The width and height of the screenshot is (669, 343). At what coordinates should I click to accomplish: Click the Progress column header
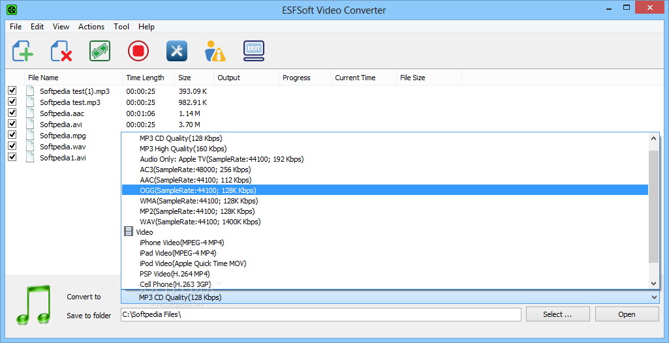click(305, 78)
